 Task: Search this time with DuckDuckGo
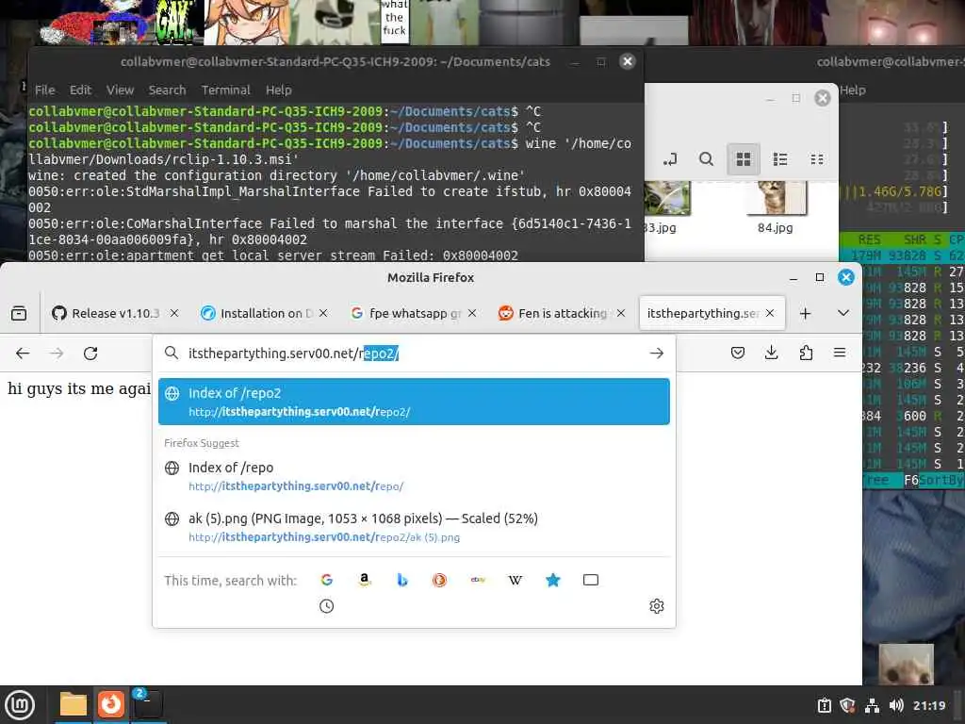point(439,580)
